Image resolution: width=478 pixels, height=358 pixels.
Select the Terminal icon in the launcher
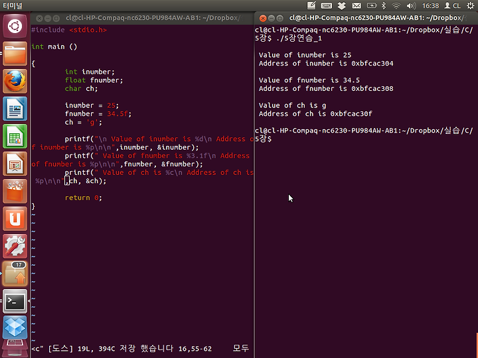coord(15,301)
